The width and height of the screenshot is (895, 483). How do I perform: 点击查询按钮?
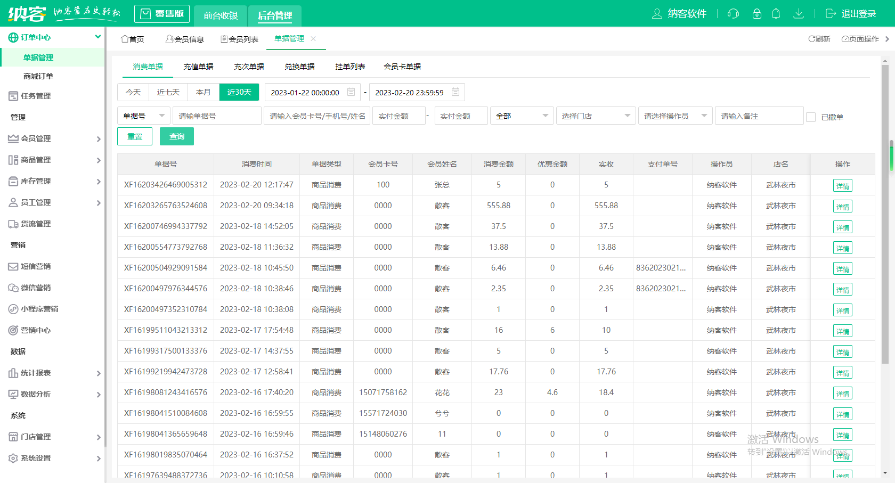click(x=176, y=136)
